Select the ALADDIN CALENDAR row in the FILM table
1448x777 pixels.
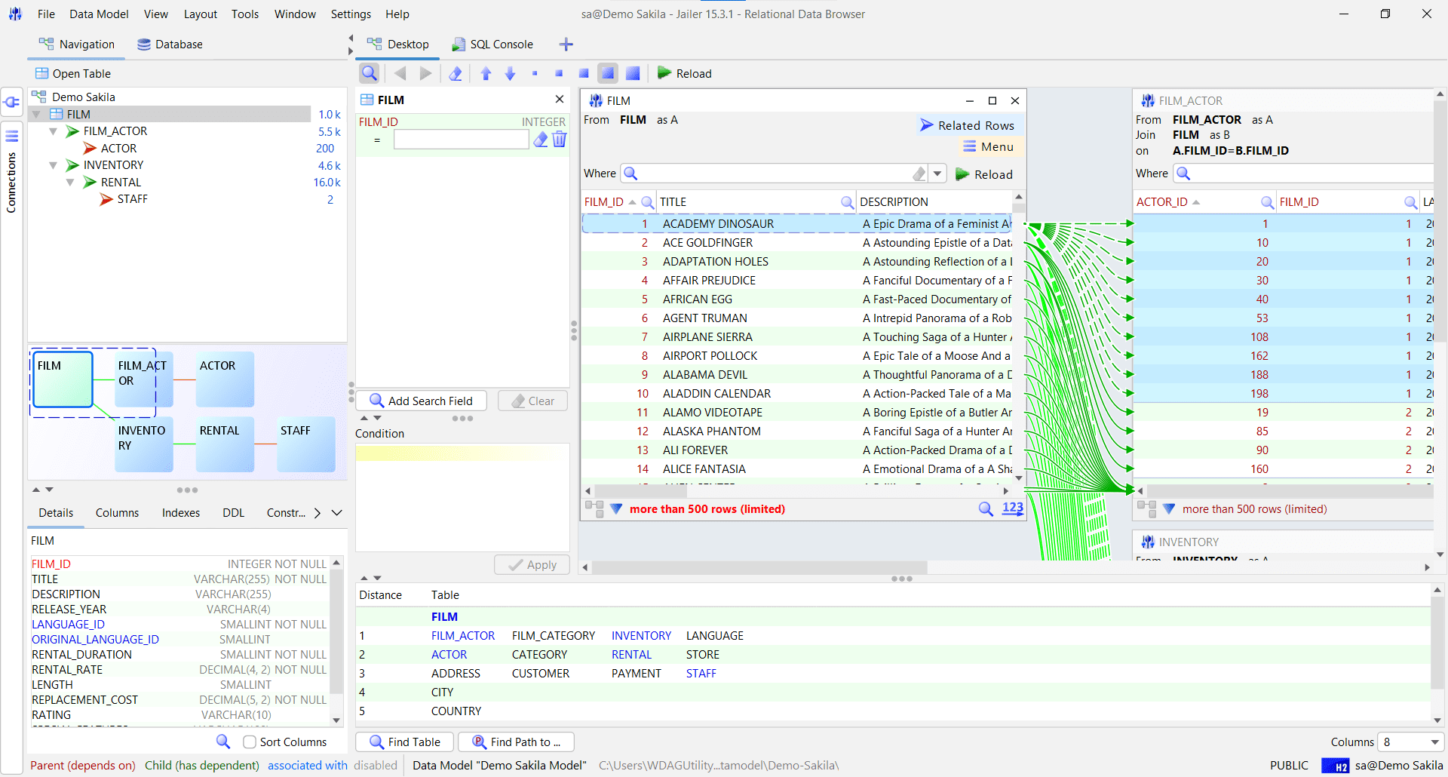click(798, 394)
